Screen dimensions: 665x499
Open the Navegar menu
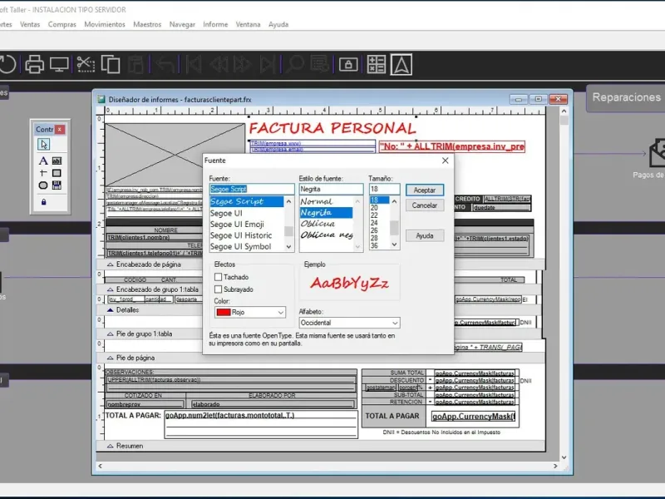click(x=182, y=25)
